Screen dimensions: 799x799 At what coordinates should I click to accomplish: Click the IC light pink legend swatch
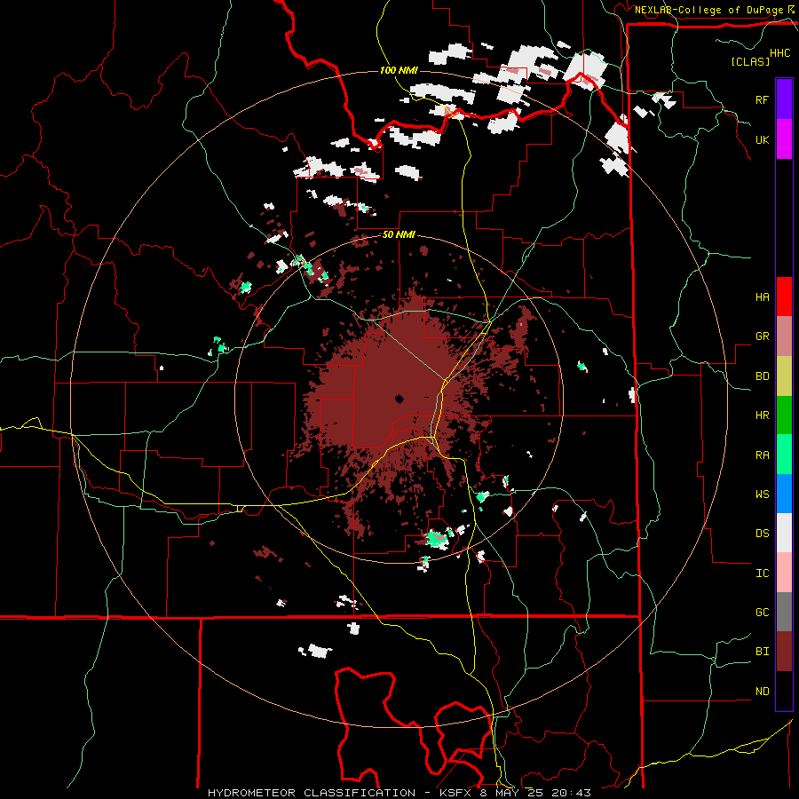click(784, 573)
